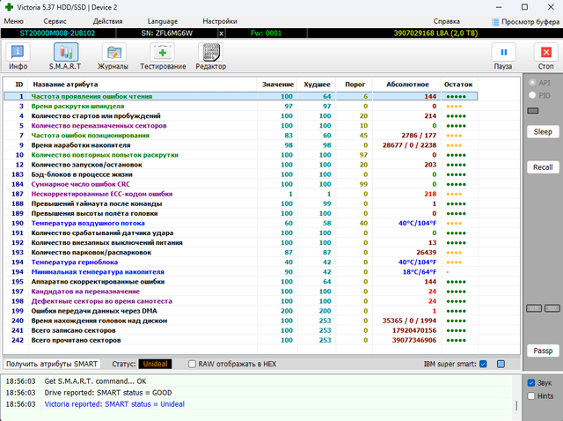Click the 3907029168 LBA capacity label
The width and height of the screenshot is (563, 421).
click(435, 33)
